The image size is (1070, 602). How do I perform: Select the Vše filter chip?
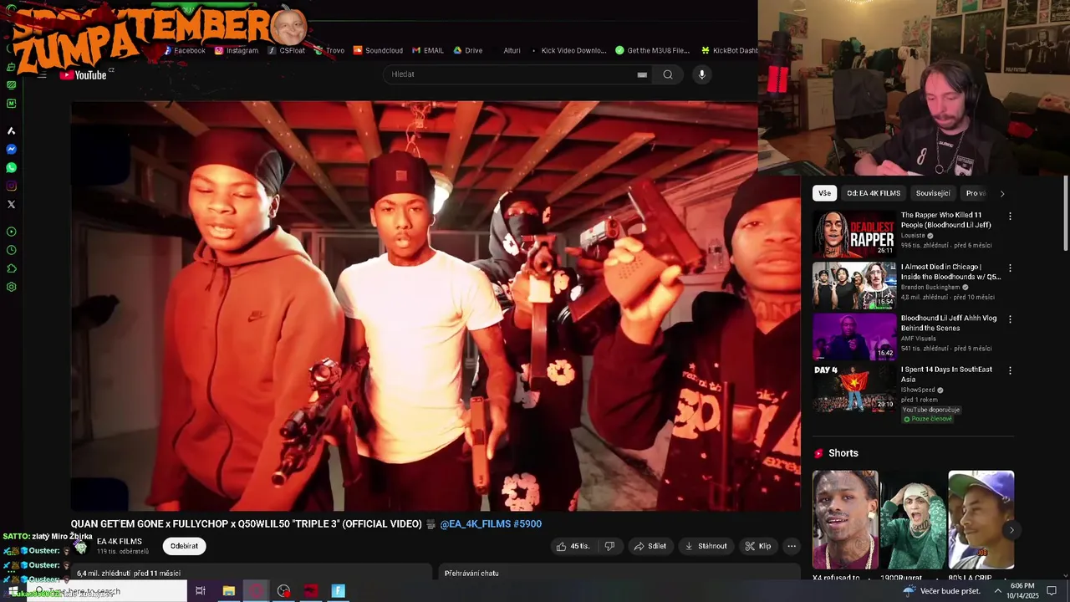pos(825,193)
